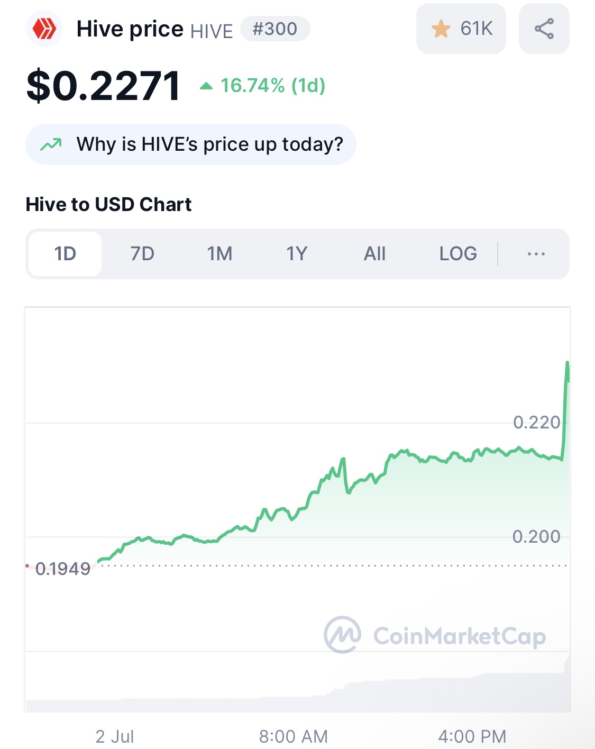Tap the Hive red logo icon

[x=44, y=29]
